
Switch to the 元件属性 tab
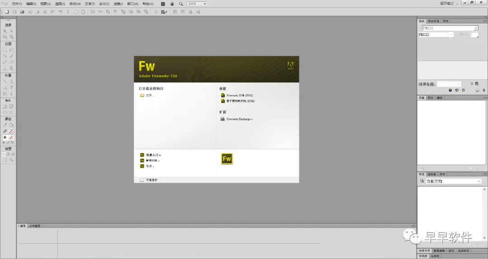tap(35, 226)
